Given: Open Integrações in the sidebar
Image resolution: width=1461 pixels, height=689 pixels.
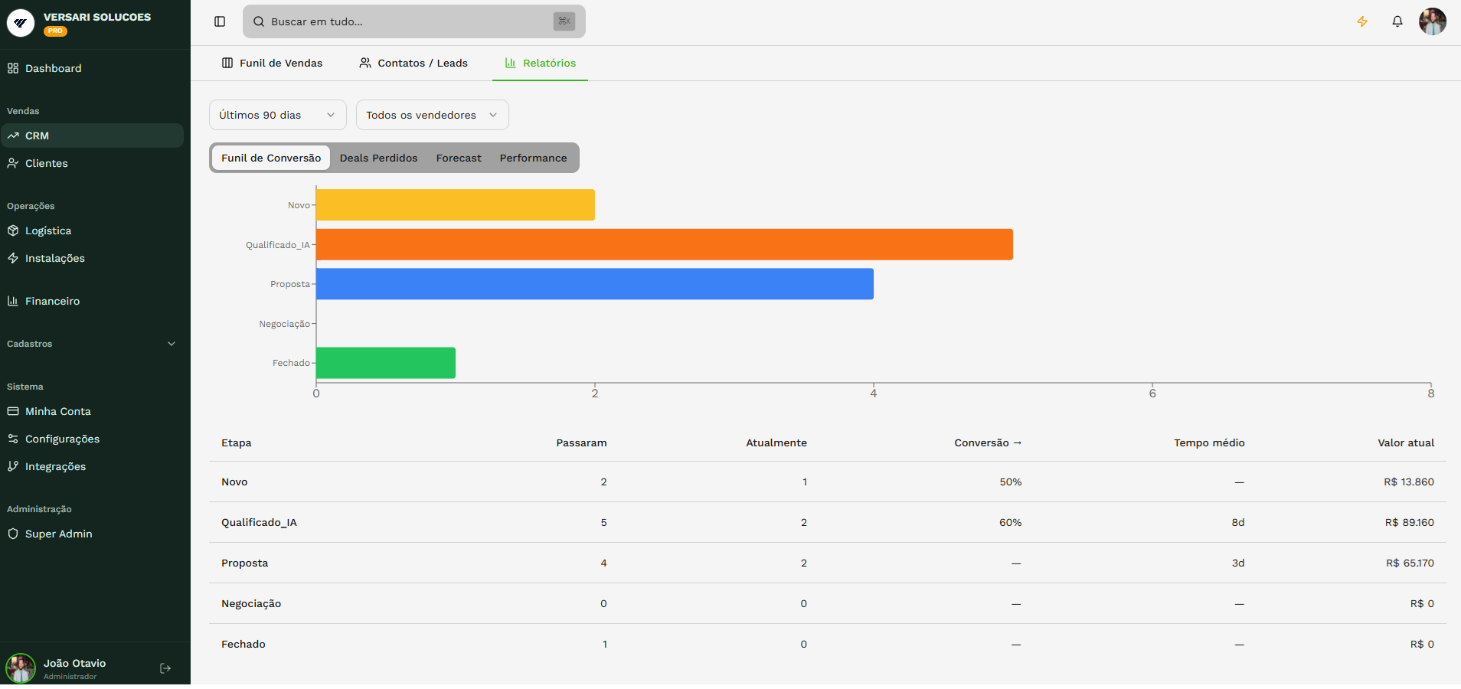Looking at the screenshot, I should click(55, 466).
